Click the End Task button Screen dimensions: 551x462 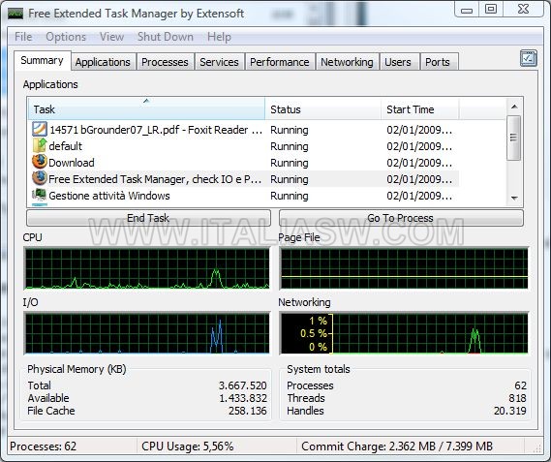148,218
